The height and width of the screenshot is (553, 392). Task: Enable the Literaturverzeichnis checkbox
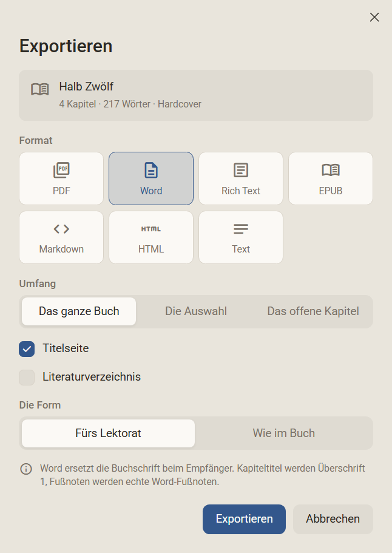click(x=27, y=378)
